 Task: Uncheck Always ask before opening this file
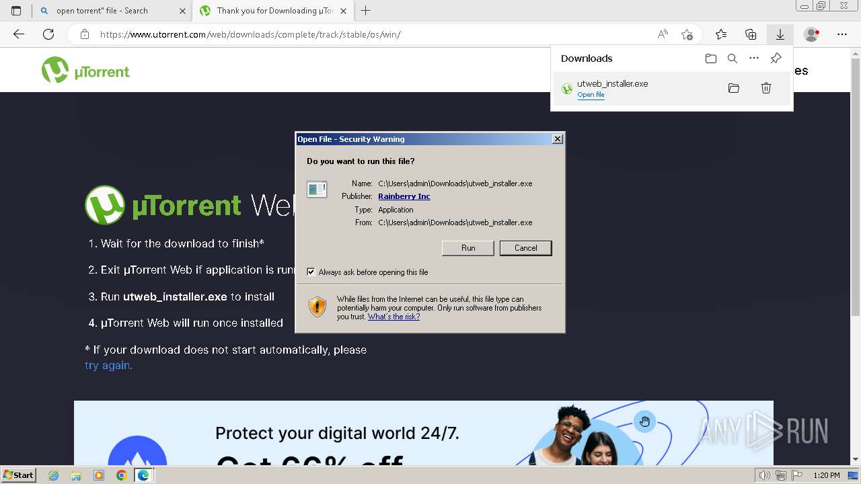pos(311,272)
